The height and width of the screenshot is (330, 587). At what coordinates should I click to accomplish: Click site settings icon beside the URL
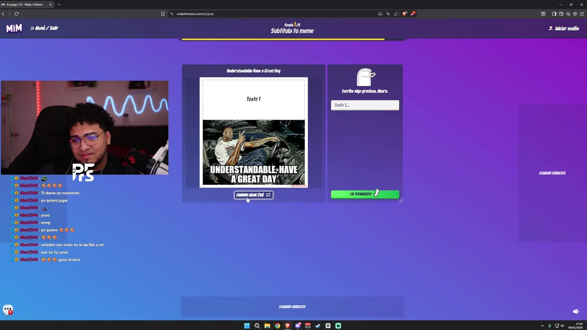pos(172,14)
